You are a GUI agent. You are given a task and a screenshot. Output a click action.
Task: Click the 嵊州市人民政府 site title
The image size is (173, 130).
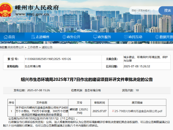[37, 7]
